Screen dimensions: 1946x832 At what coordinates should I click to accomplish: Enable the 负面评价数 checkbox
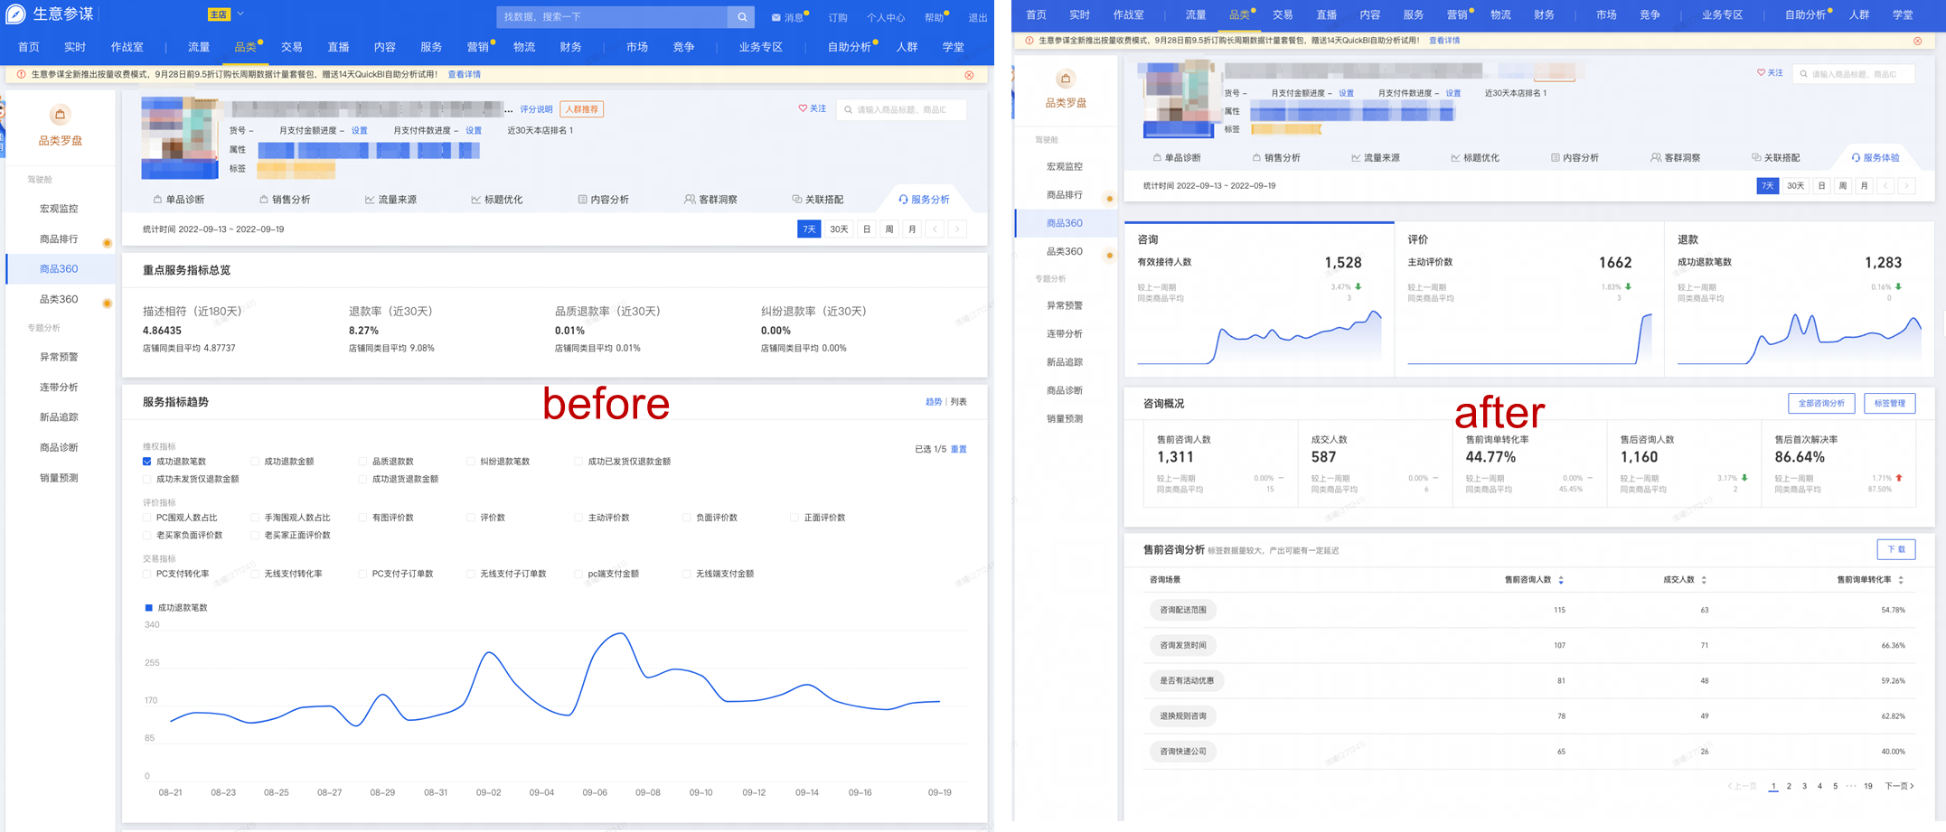point(687,518)
